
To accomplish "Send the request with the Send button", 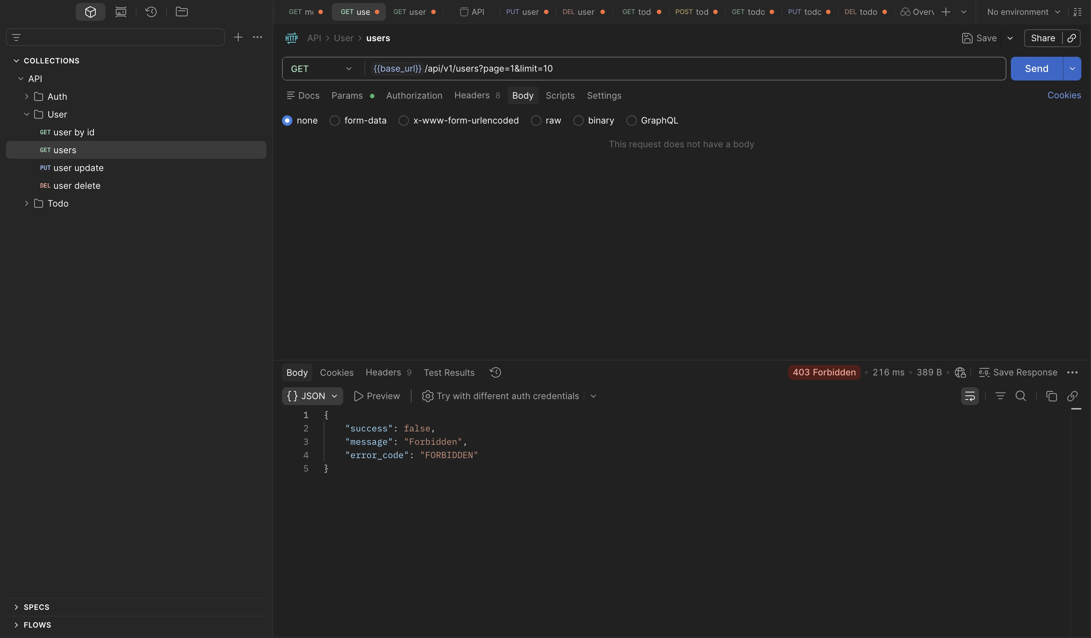I will tap(1036, 68).
